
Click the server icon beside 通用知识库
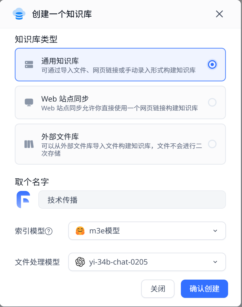point(29,64)
